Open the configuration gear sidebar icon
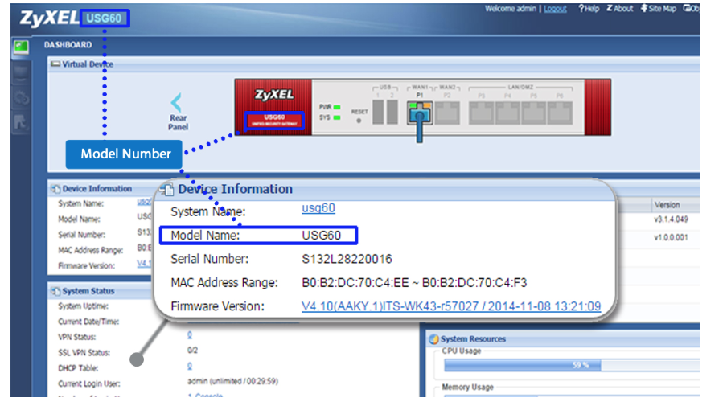The width and height of the screenshot is (727, 406). [x=21, y=98]
